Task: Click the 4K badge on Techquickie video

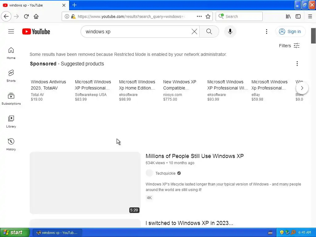Action: [x=149, y=198]
